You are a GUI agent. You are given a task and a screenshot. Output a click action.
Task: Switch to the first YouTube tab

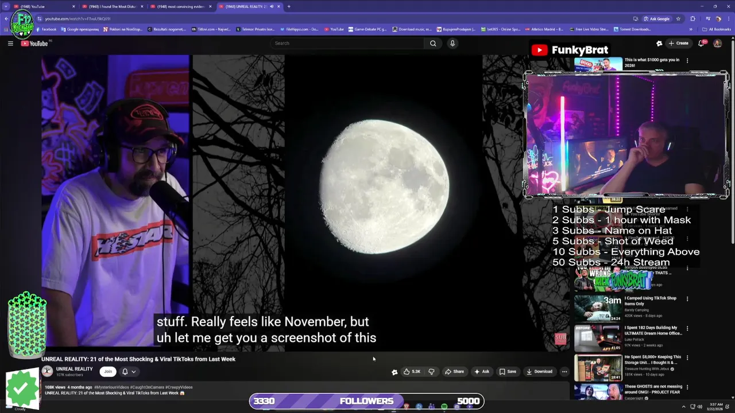(44, 6)
